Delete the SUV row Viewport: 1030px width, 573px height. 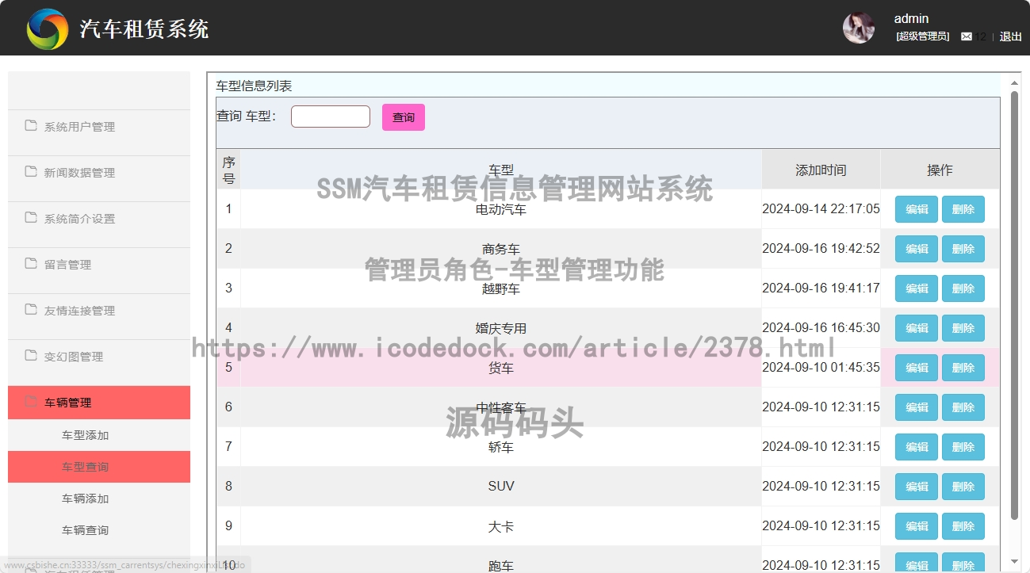tap(963, 487)
